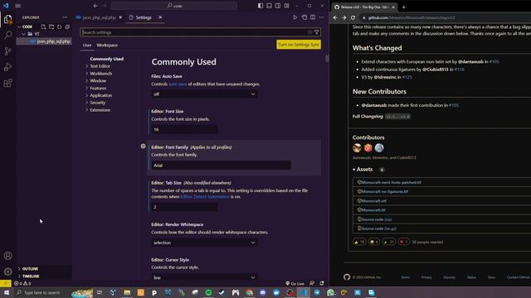Toggle bottom panel layout icon
The image size is (531, 298).
pos(269,6)
